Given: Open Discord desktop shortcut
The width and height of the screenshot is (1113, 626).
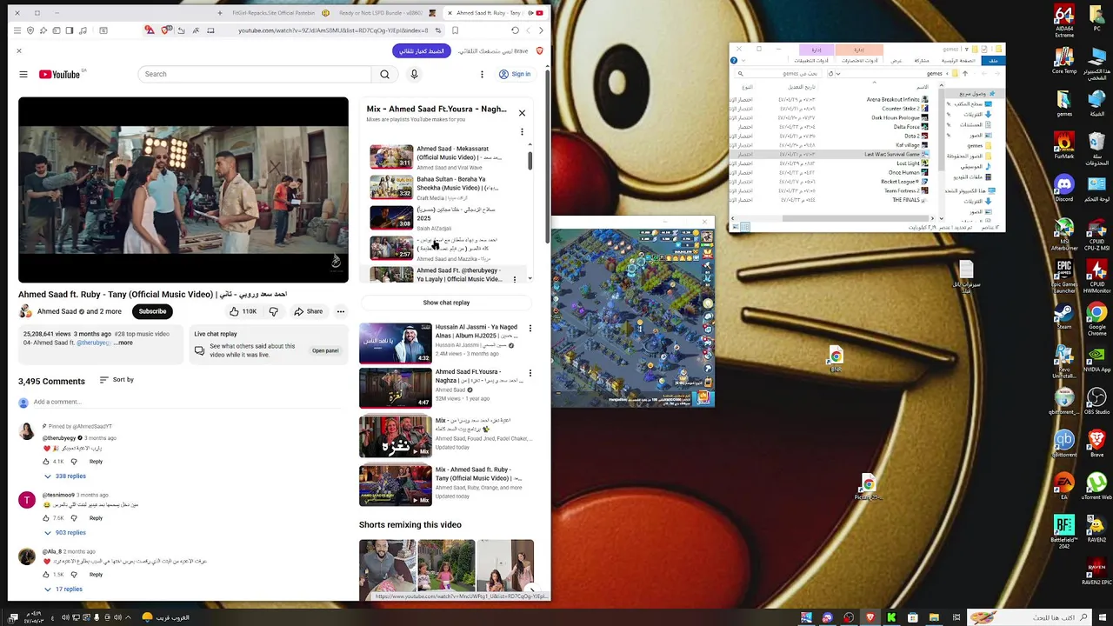Looking at the screenshot, I should click(x=1064, y=189).
